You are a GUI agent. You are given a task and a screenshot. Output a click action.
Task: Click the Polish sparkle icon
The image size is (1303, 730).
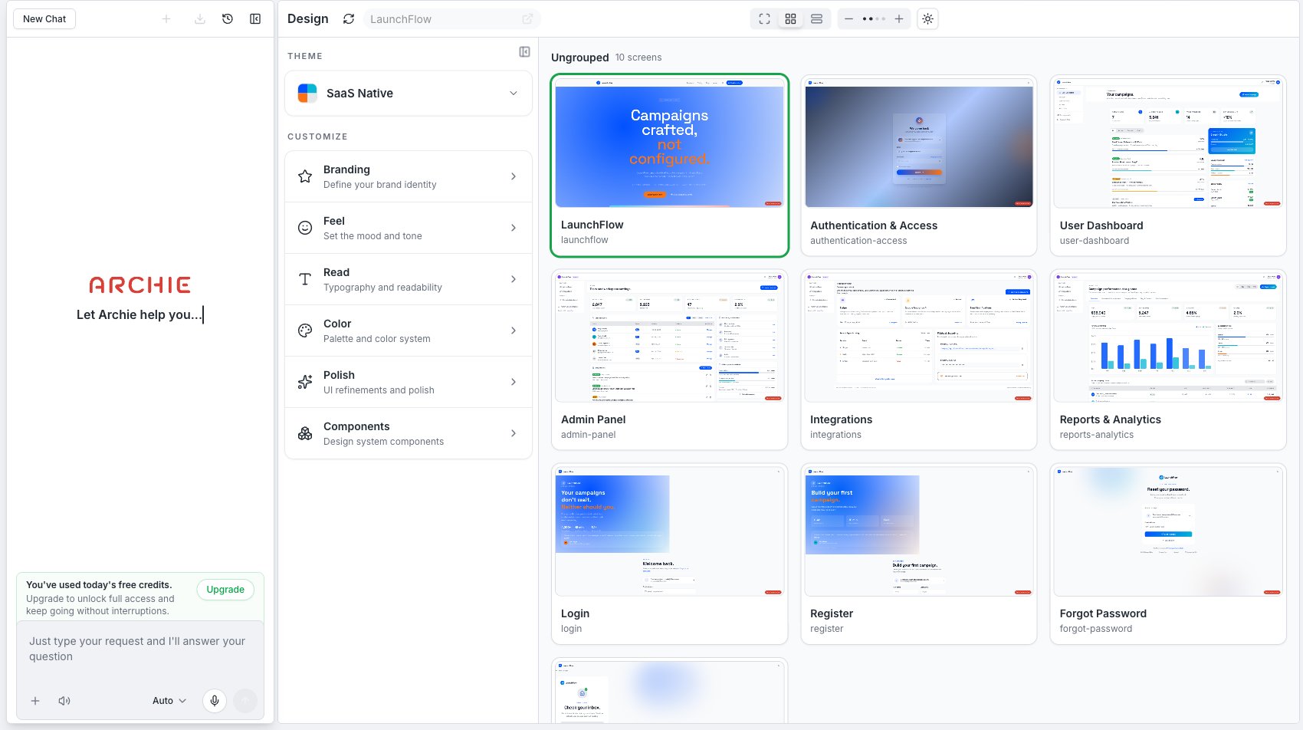point(305,382)
